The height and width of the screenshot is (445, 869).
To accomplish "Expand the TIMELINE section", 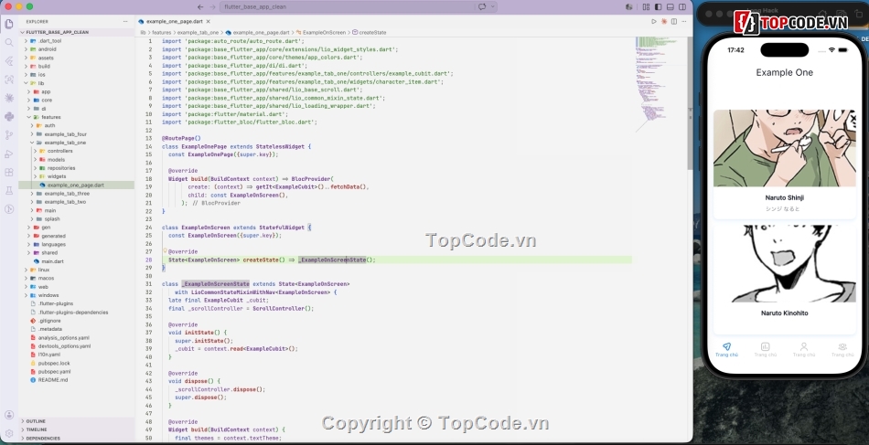I will (x=77, y=429).
